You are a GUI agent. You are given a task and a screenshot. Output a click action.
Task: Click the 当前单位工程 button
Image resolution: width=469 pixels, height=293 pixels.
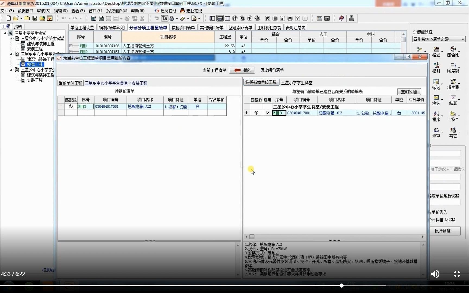[71, 83]
